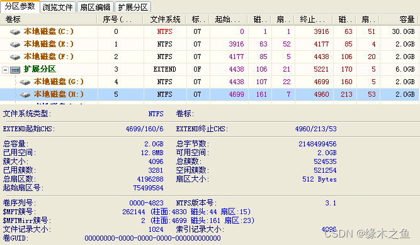Click the disk icon of 本地磁盘 (F:)
The image size is (420, 245).
tap(15, 57)
